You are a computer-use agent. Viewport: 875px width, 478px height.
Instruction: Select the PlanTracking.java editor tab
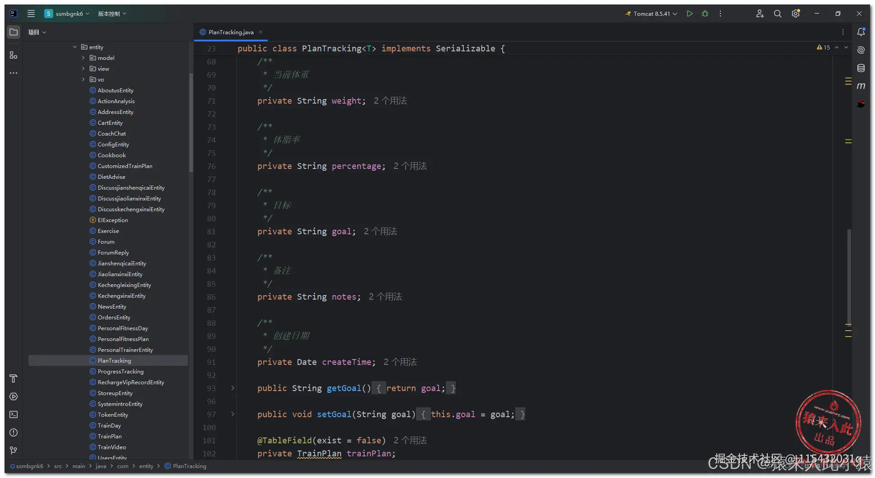[231, 32]
